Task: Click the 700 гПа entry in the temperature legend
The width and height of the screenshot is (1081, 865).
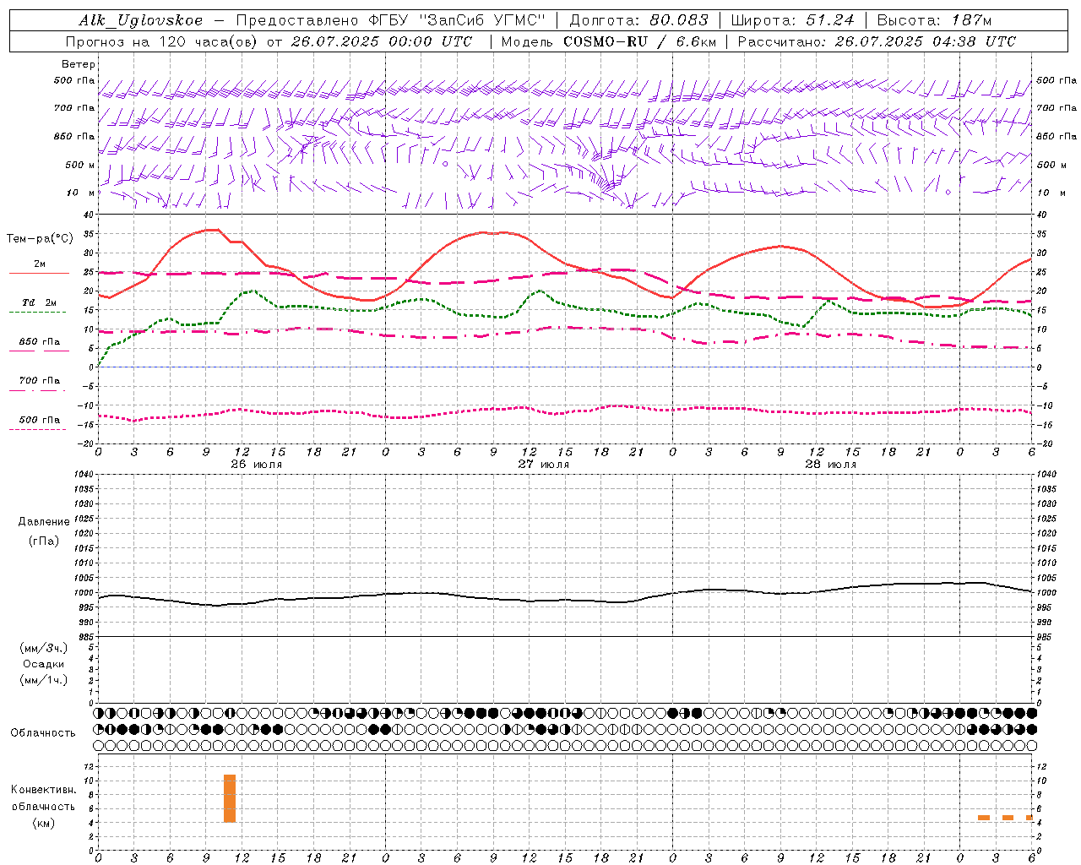Action: tap(40, 381)
